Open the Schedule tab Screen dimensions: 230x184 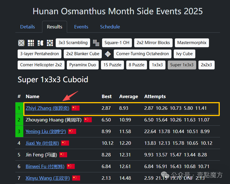point(110,27)
